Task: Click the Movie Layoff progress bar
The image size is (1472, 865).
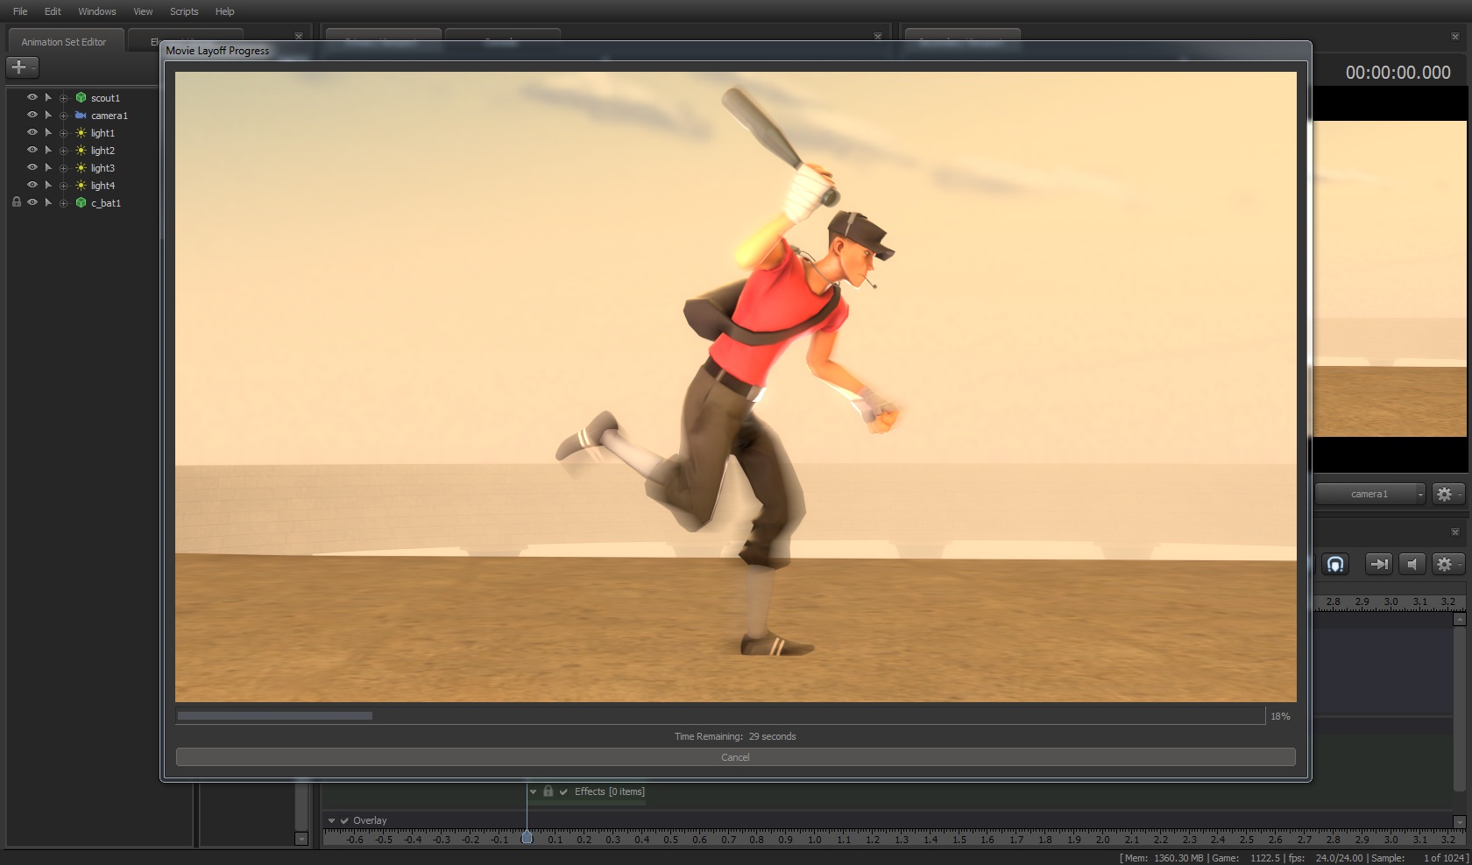Action: pos(720,716)
